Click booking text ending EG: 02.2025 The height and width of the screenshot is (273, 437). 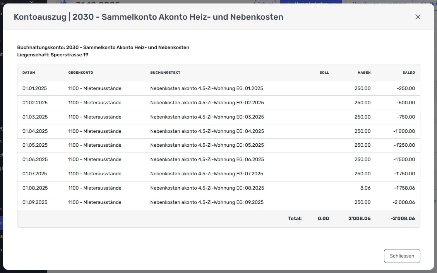(x=207, y=103)
